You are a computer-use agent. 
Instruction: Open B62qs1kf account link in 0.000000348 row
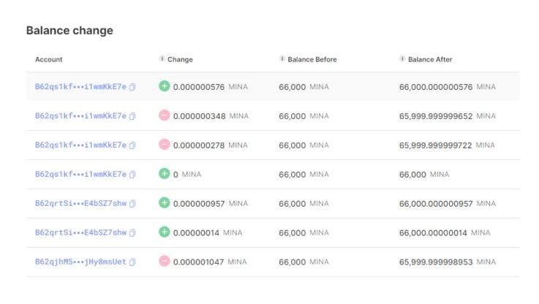pyautogui.click(x=80, y=116)
